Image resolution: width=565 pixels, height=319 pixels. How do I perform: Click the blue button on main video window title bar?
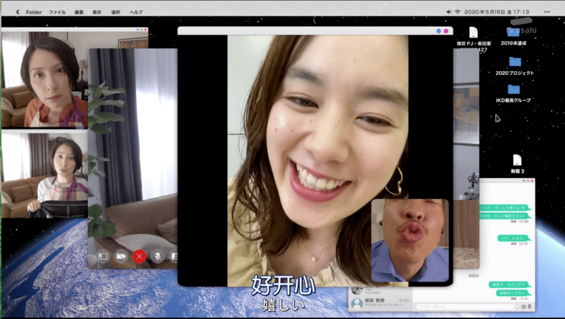438,31
